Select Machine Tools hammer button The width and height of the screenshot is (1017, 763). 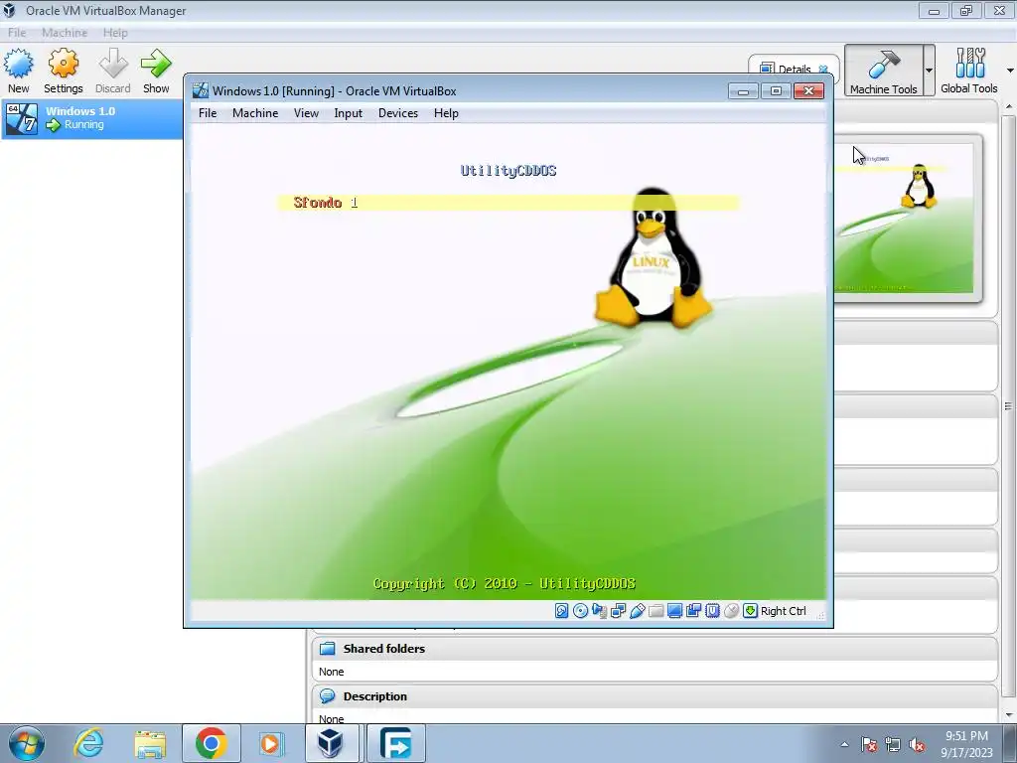[883, 71]
